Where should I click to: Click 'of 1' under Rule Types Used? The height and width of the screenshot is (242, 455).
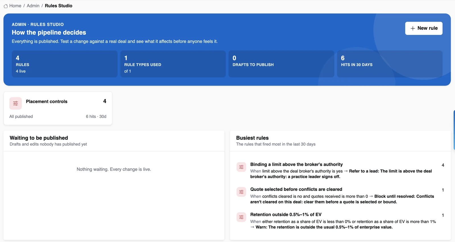(128, 71)
